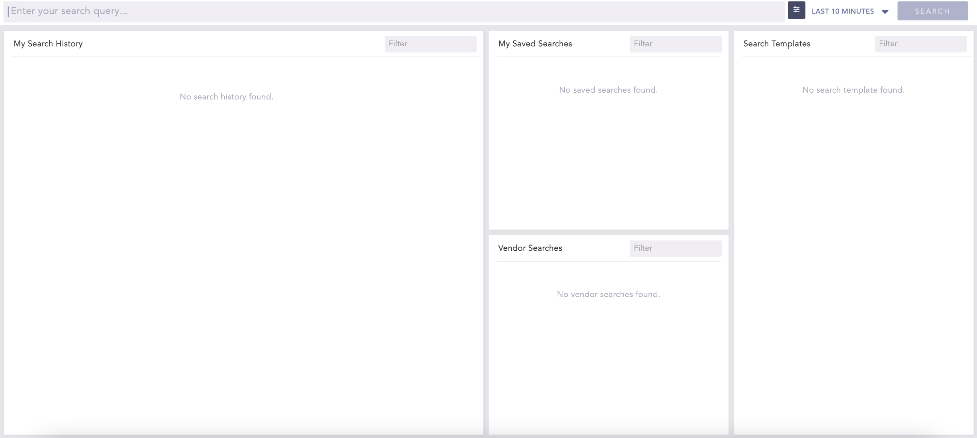This screenshot has width=977, height=438.
Task: Click the 'No search history found' message
Action: pyautogui.click(x=226, y=97)
